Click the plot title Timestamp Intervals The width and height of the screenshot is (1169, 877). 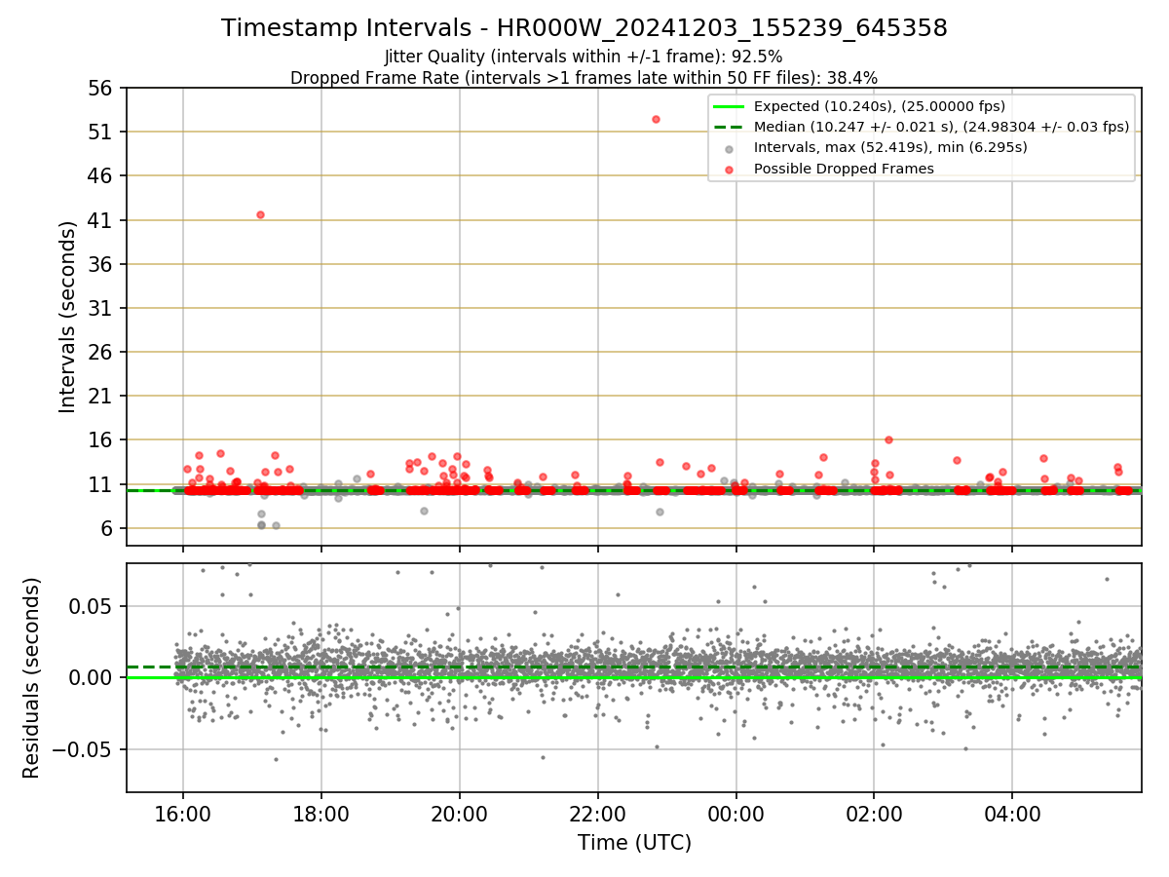point(584,28)
